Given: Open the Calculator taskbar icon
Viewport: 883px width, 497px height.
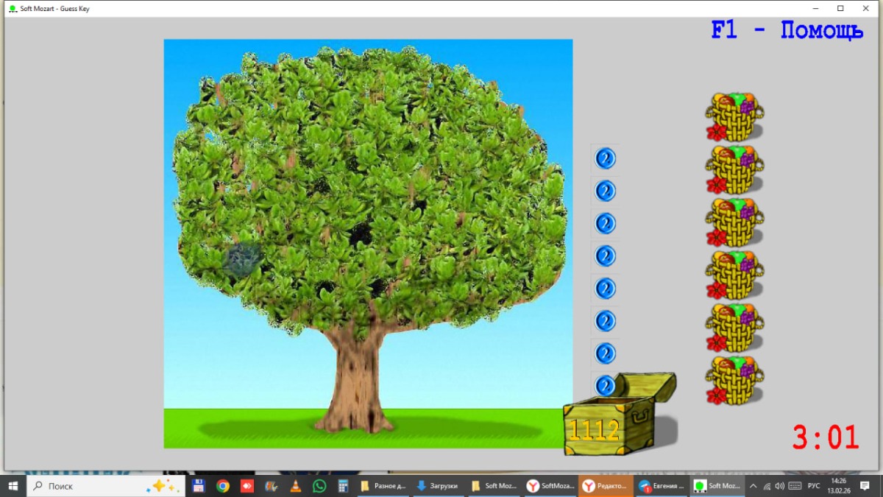Looking at the screenshot, I should pos(342,486).
